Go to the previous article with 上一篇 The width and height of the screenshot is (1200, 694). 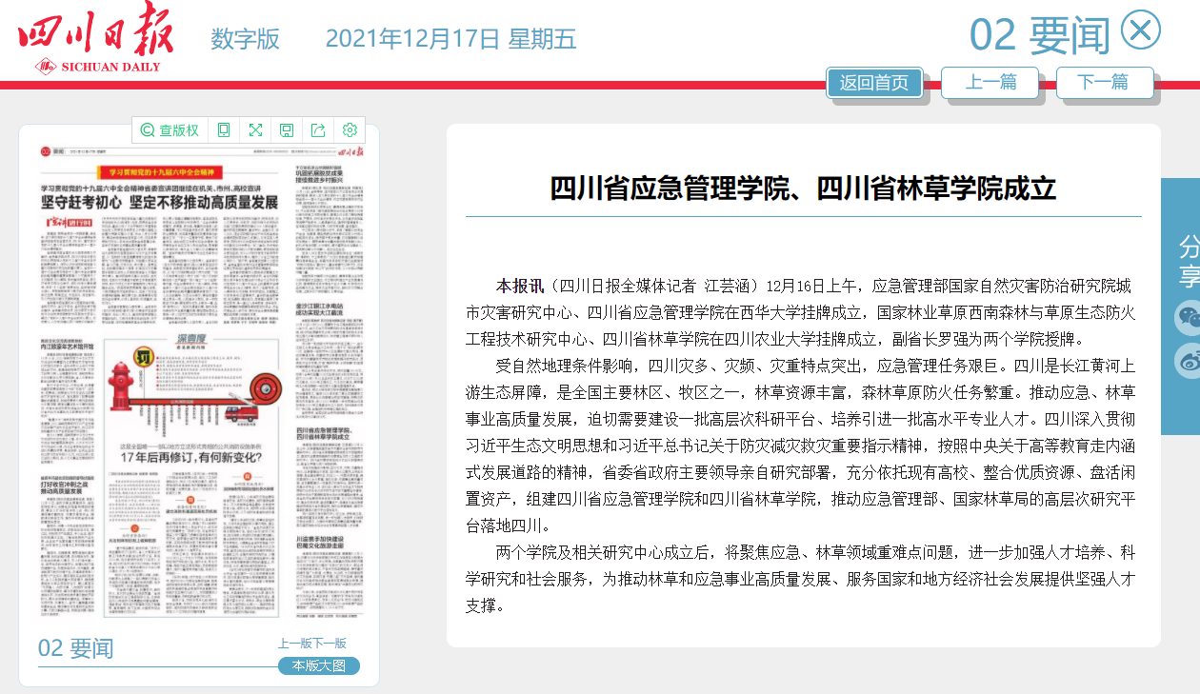pos(990,82)
